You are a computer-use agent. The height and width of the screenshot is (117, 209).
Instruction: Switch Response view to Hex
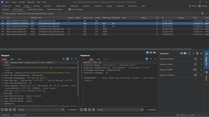99,59
